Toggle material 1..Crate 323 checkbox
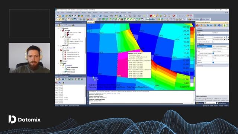Image resolution: width=238 pixels, height=134 pixels. pyautogui.click(x=63, y=48)
